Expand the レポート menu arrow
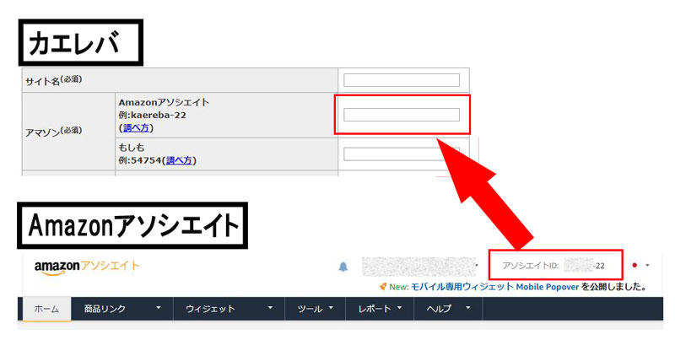 (x=399, y=308)
